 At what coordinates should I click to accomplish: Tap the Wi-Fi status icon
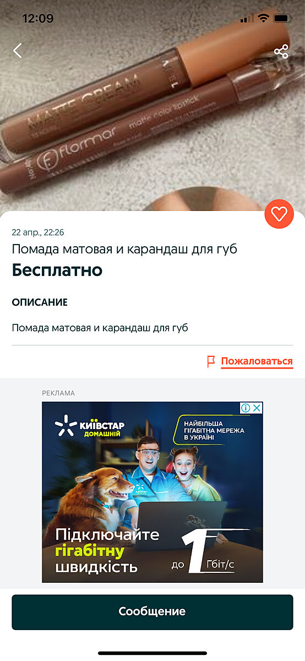click(264, 18)
